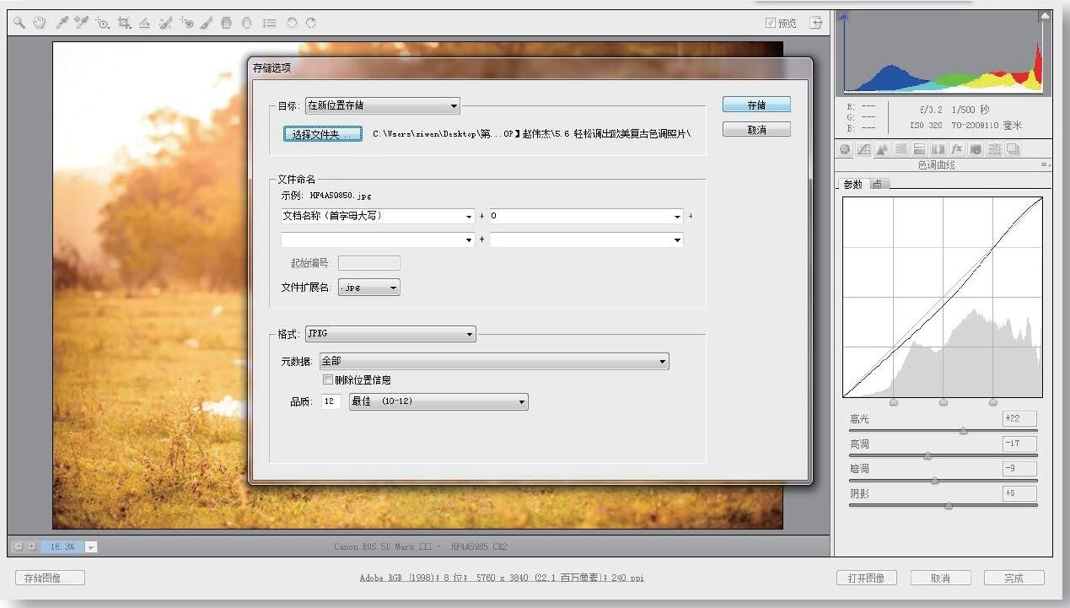Switch to the 参数 parametric tab
Viewport: 1070px width, 608px height.
pos(852,184)
